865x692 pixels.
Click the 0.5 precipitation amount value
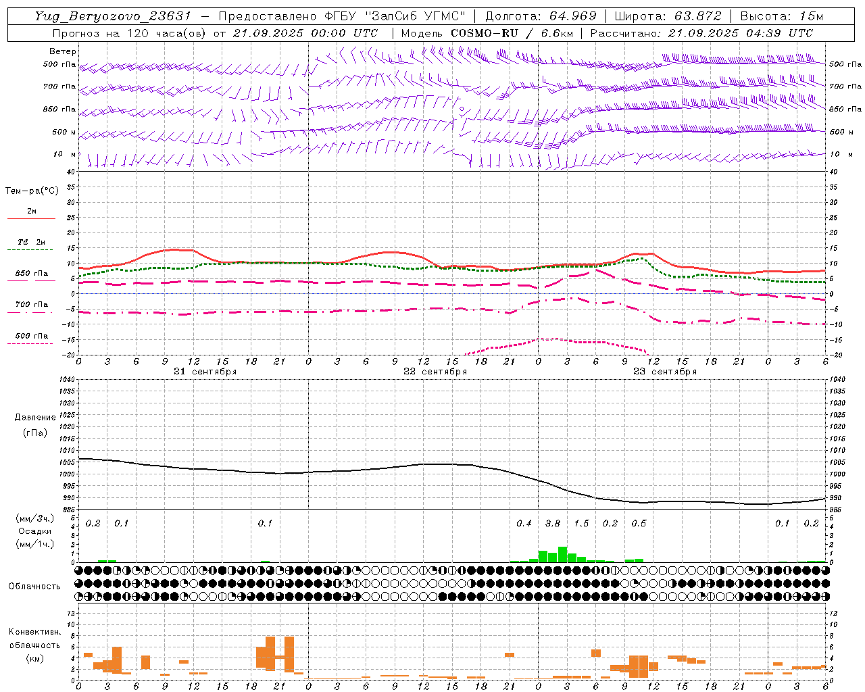tap(639, 523)
